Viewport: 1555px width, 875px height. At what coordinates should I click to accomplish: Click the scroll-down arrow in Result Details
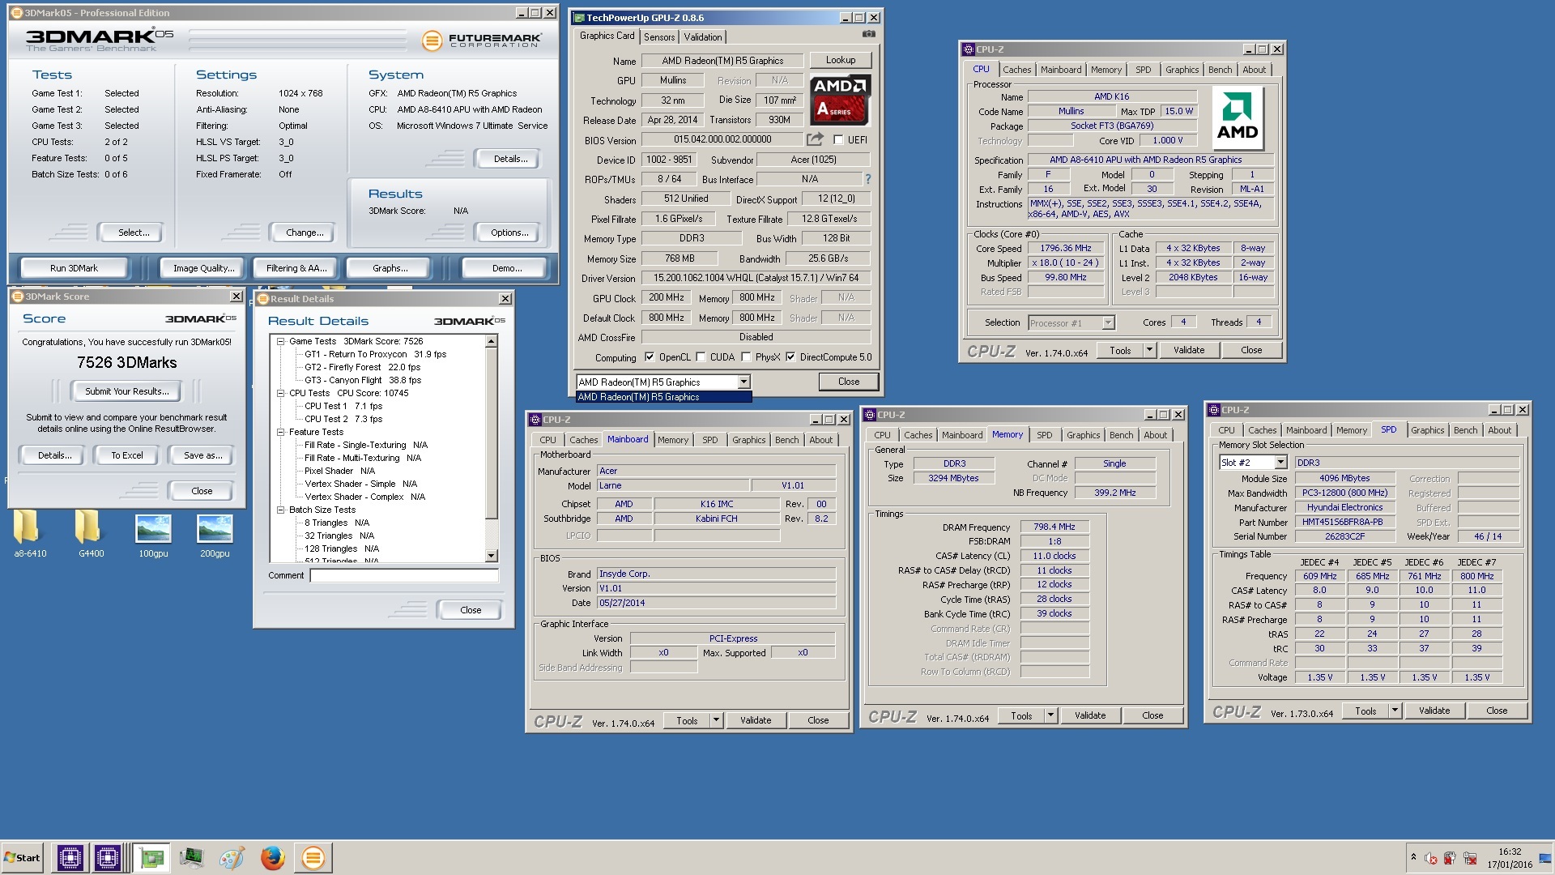pyautogui.click(x=491, y=556)
